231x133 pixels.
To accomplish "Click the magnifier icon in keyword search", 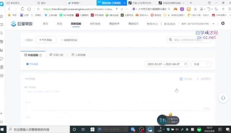I will 170,40.
